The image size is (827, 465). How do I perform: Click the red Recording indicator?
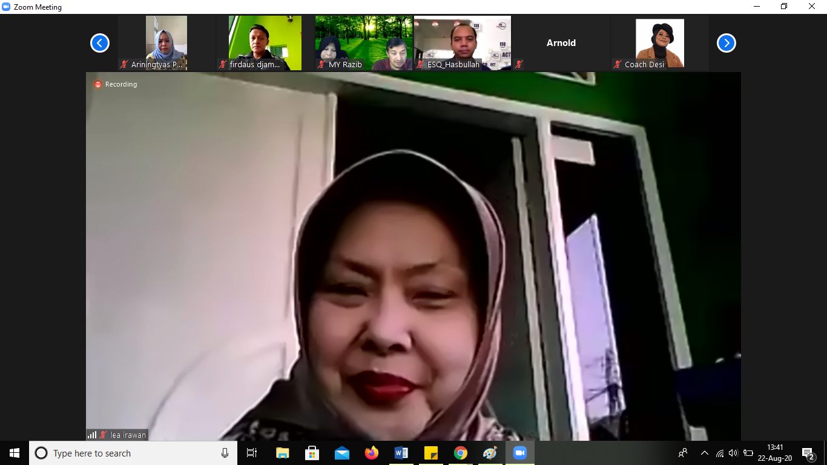116,84
